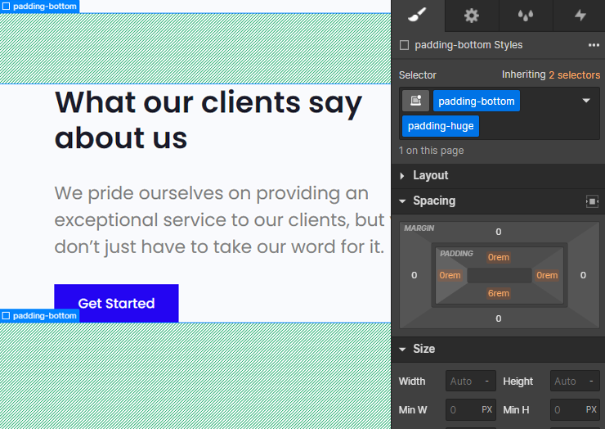The width and height of the screenshot is (605, 429).
Task: Click the Height label
Action: point(518,382)
